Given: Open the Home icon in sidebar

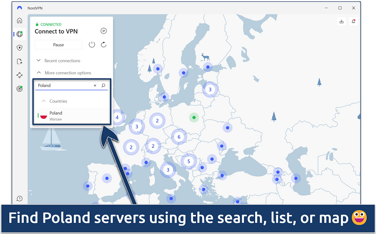Looking at the screenshot, I should click(x=19, y=21).
